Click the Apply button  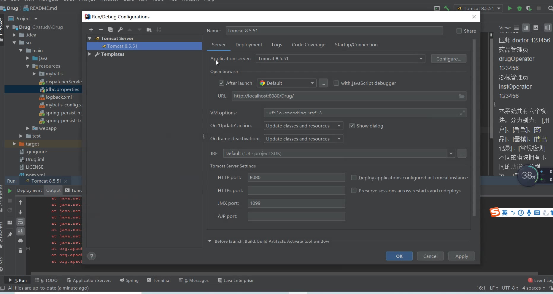click(461, 256)
